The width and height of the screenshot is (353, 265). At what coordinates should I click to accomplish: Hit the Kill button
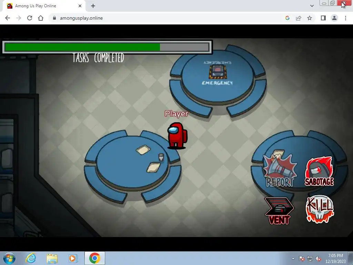tap(320, 209)
